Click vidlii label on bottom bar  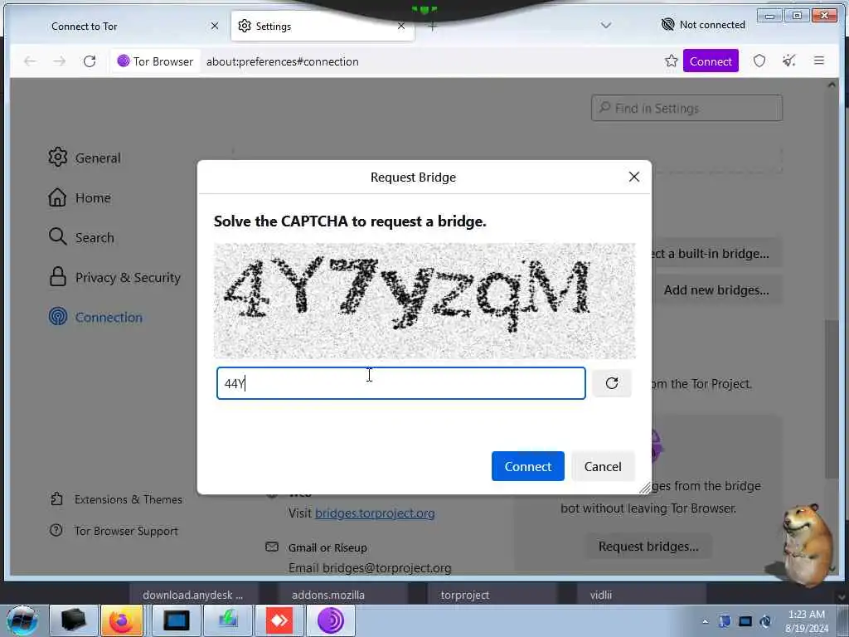coord(601,595)
